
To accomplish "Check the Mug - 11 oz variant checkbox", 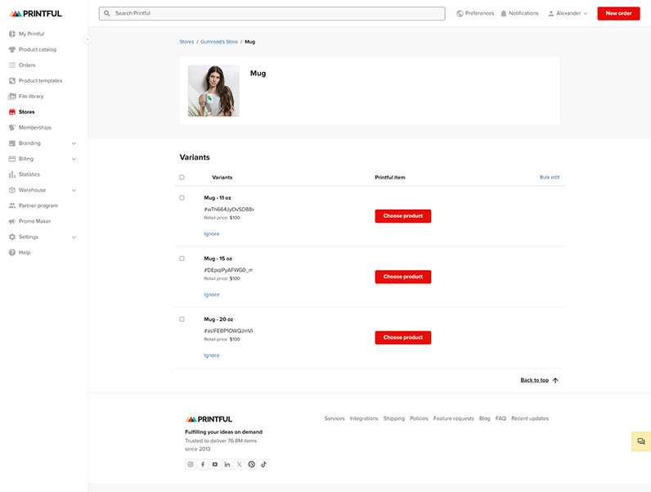I will click(182, 198).
